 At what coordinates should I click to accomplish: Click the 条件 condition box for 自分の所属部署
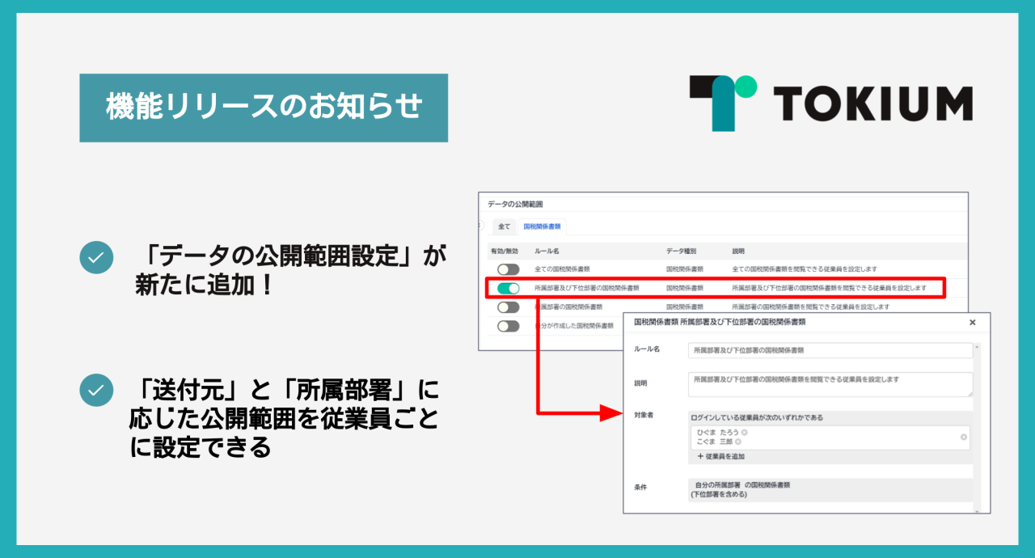pyautogui.click(x=830, y=489)
